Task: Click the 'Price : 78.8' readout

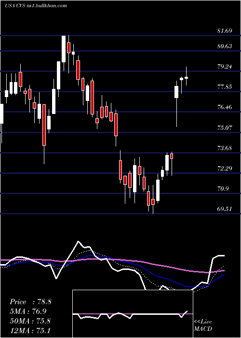Action: (x=30, y=302)
